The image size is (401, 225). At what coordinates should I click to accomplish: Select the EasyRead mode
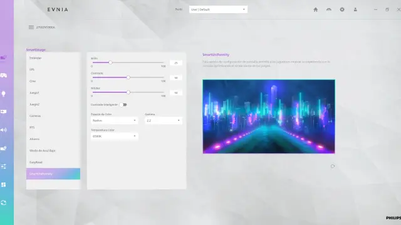click(53, 162)
